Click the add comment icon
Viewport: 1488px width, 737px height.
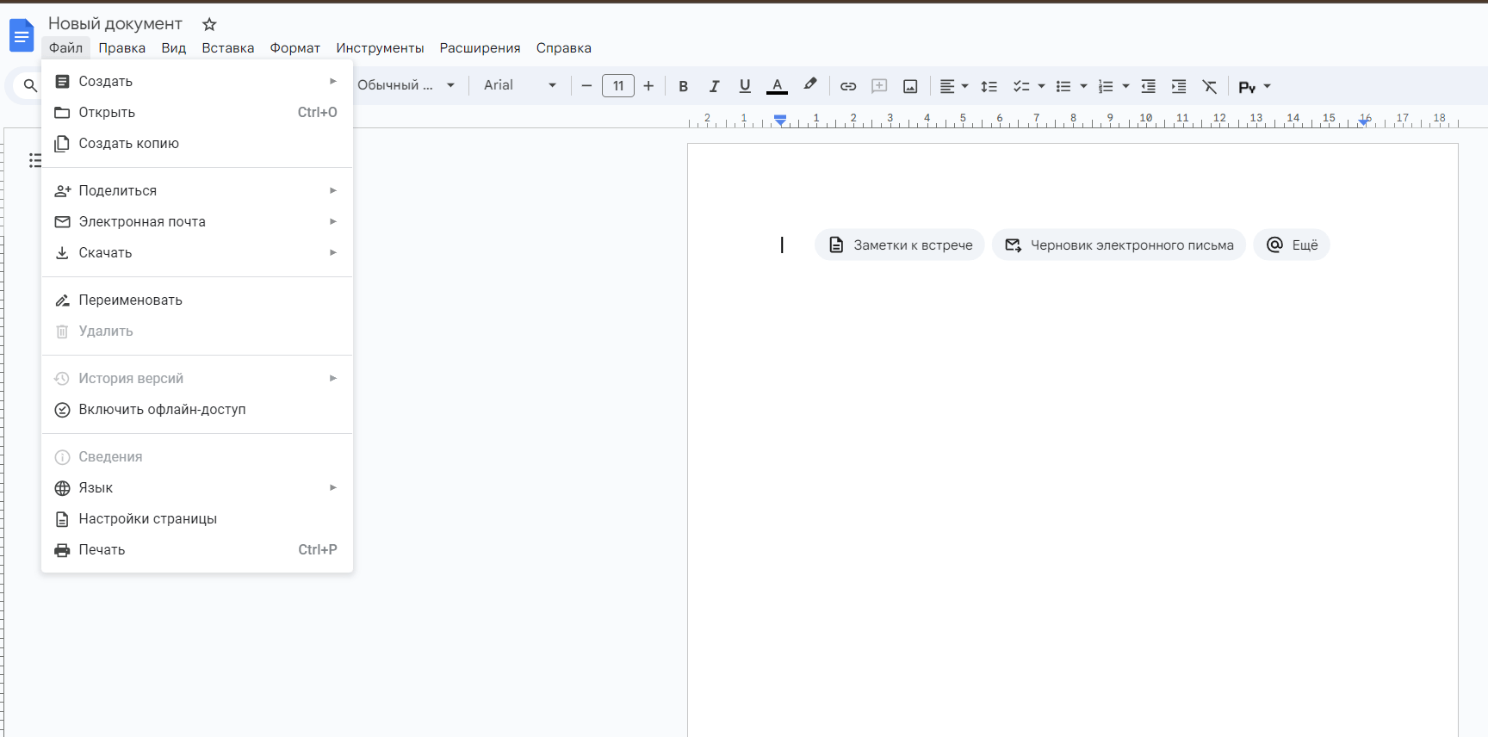click(x=879, y=86)
